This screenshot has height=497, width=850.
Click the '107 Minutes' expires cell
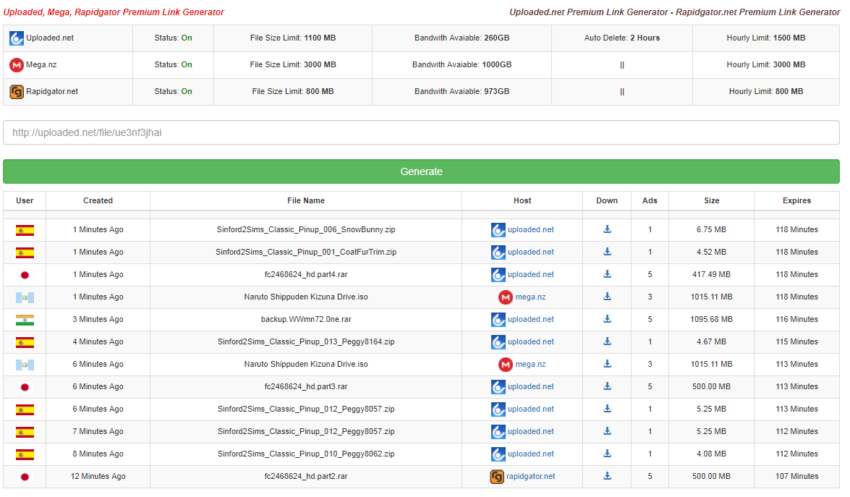(797, 477)
